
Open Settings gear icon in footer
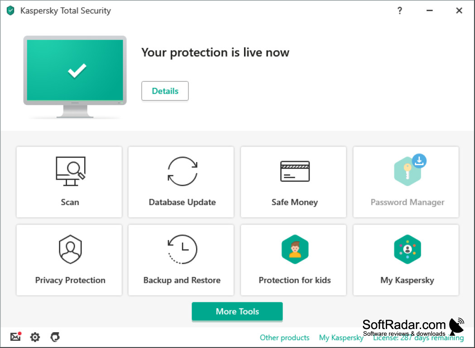pyautogui.click(x=35, y=337)
